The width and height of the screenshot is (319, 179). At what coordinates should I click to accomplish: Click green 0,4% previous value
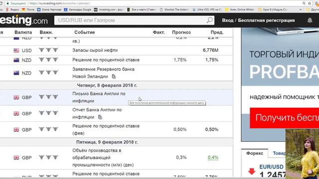213,158
